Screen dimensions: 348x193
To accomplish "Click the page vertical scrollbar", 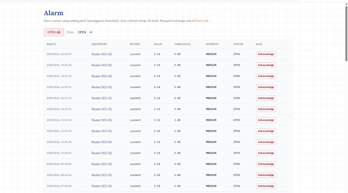I will click(346, 33).
